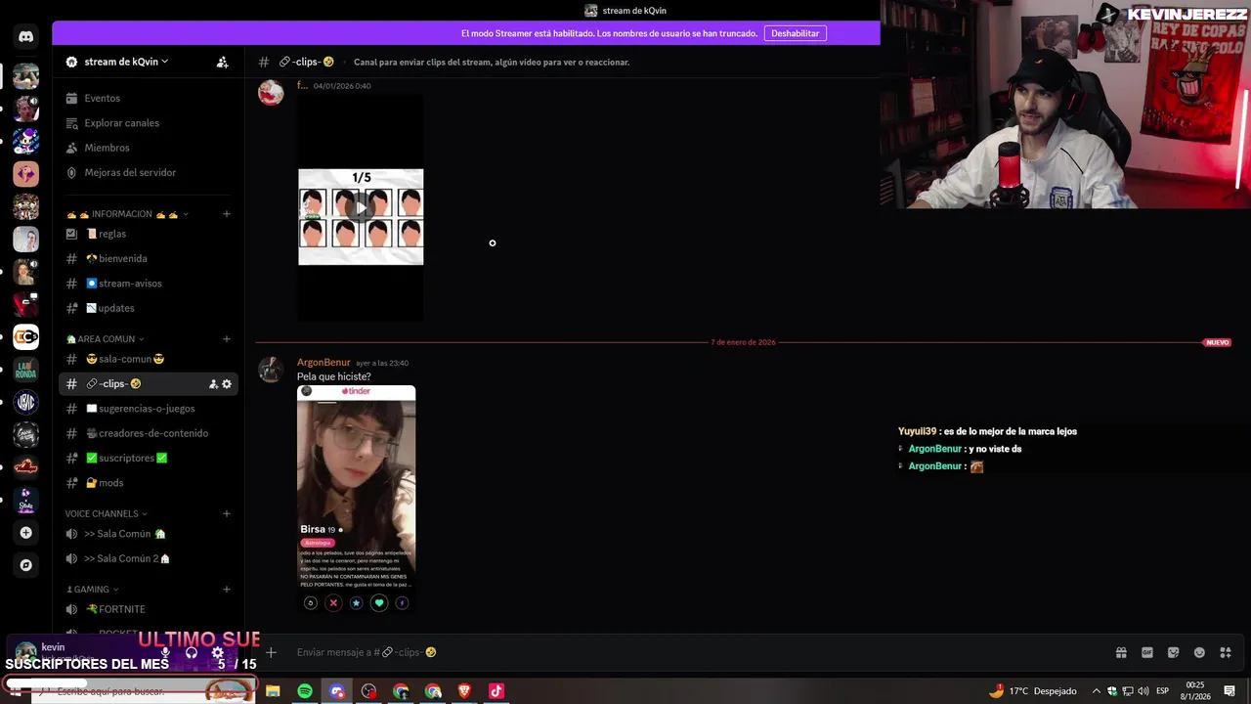Open the GIF picker
This screenshot has width=1251, height=704.
click(x=1147, y=652)
